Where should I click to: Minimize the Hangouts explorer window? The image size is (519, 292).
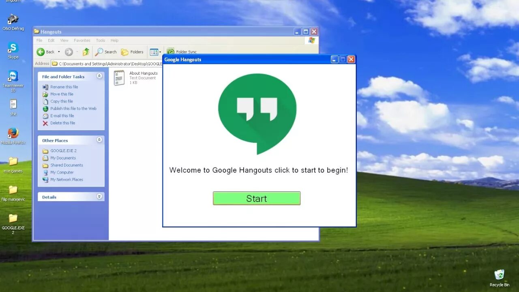pyautogui.click(x=297, y=32)
